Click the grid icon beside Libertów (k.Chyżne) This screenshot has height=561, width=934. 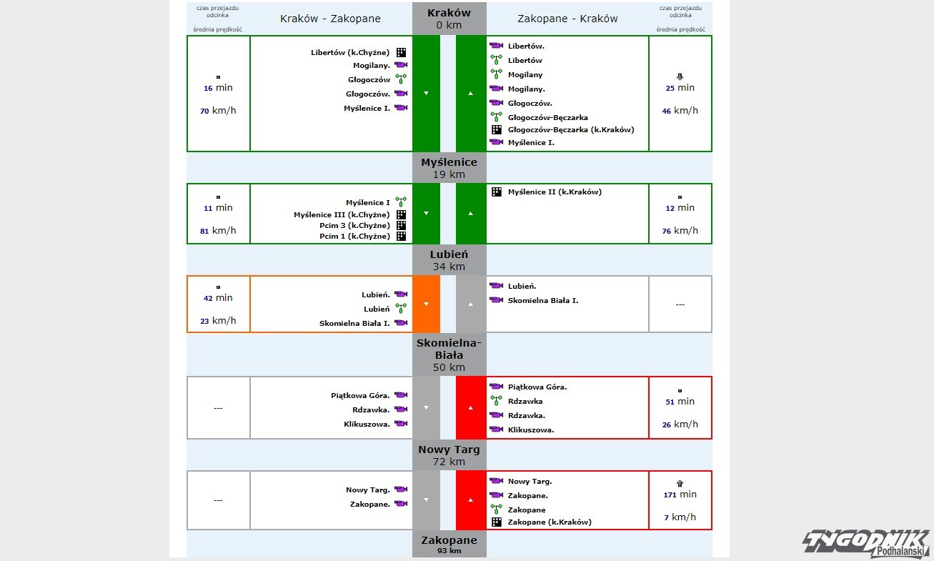point(402,52)
